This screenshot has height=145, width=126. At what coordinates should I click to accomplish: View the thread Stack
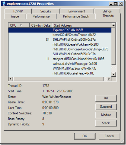(x=106, y=123)
